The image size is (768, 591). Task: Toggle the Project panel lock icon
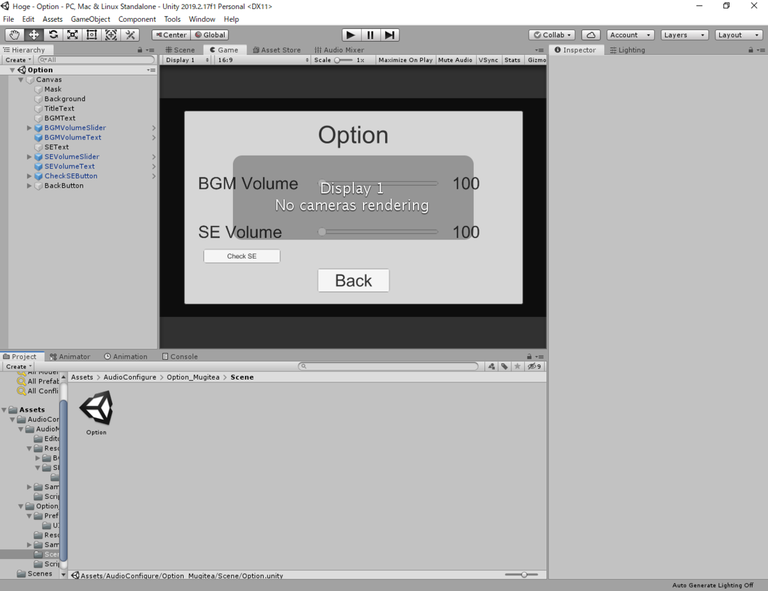pyautogui.click(x=529, y=357)
